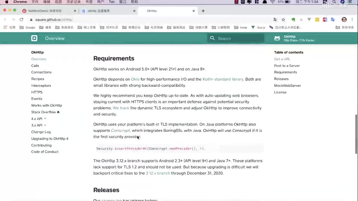358x201 pixels.
Task: Click the Evernote elephant extension icon
Action: 293,20
